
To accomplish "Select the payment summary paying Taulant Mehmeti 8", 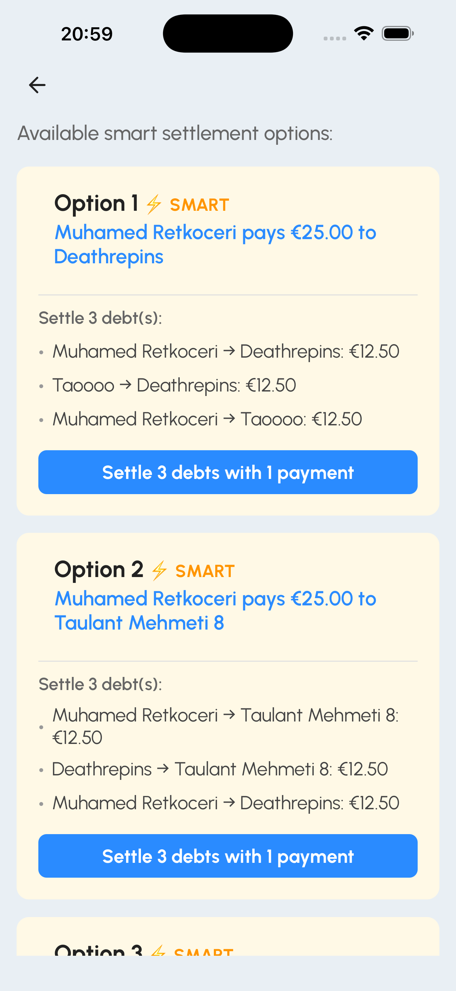I will [x=215, y=610].
